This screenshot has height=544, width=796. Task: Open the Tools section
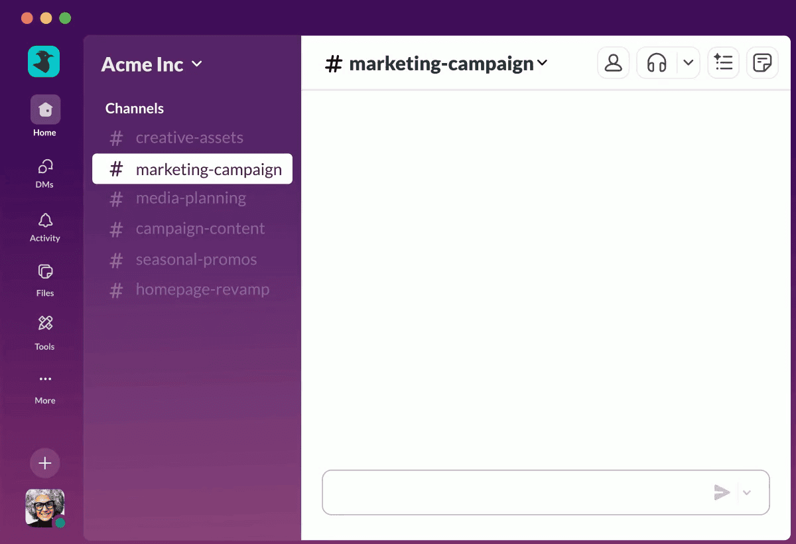click(x=44, y=324)
